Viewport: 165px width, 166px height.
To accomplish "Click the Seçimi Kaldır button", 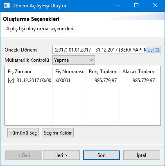I will pyautogui.click(x=58, y=132).
